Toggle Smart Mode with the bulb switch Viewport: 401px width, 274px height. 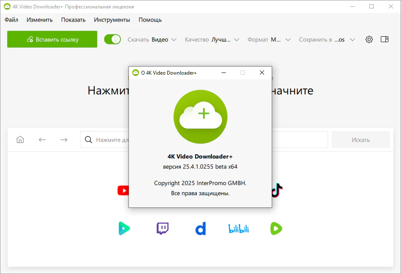tap(112, 38)
